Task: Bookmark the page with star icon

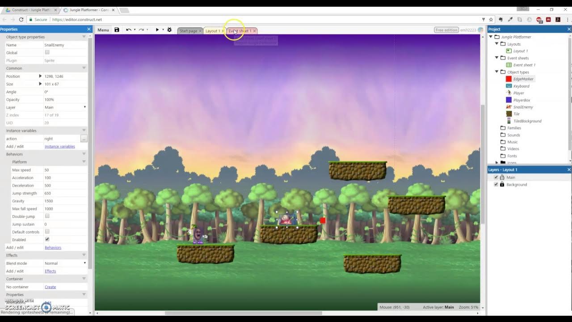Action: 491,20
